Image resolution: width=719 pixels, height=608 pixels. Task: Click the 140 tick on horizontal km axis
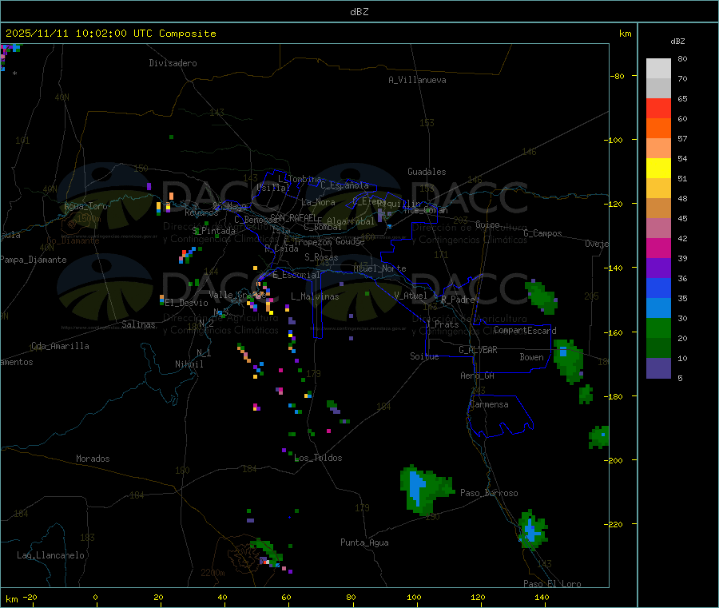pyautogui.click(x=542, y=597)
